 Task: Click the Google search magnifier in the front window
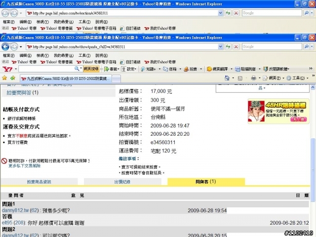pos(307,46)
